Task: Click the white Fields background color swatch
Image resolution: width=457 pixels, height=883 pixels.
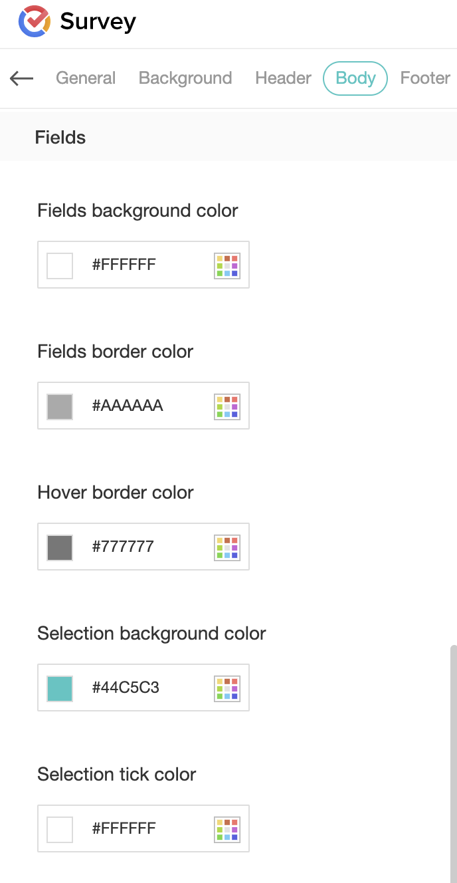Action: [60, 265]
